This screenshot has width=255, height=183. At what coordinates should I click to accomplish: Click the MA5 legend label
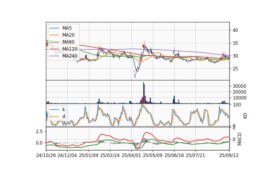click(x=67, y=28)
